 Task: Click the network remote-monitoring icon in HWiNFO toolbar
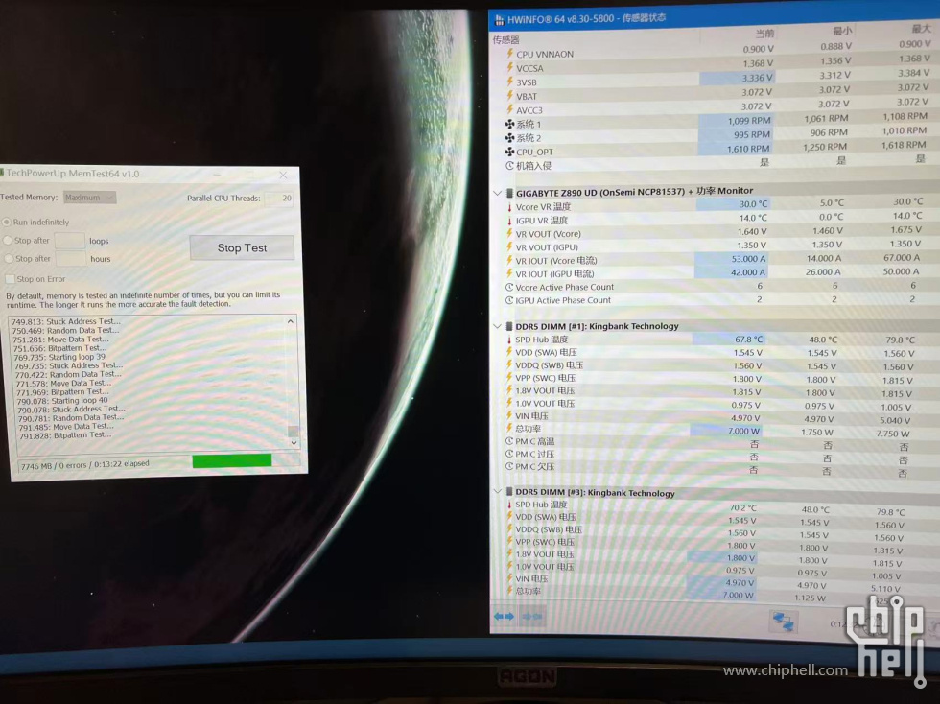pos(784,622)
